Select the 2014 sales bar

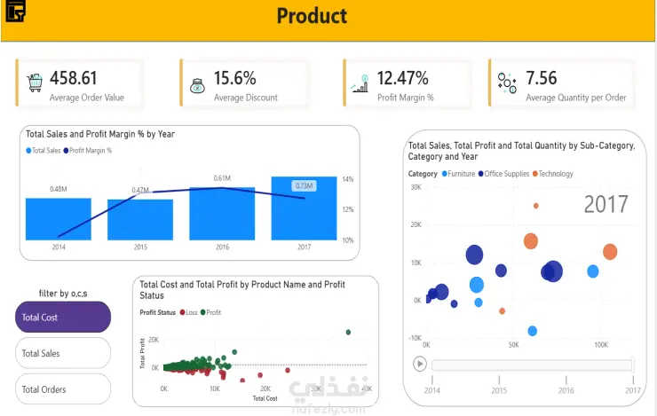point(59,219)
